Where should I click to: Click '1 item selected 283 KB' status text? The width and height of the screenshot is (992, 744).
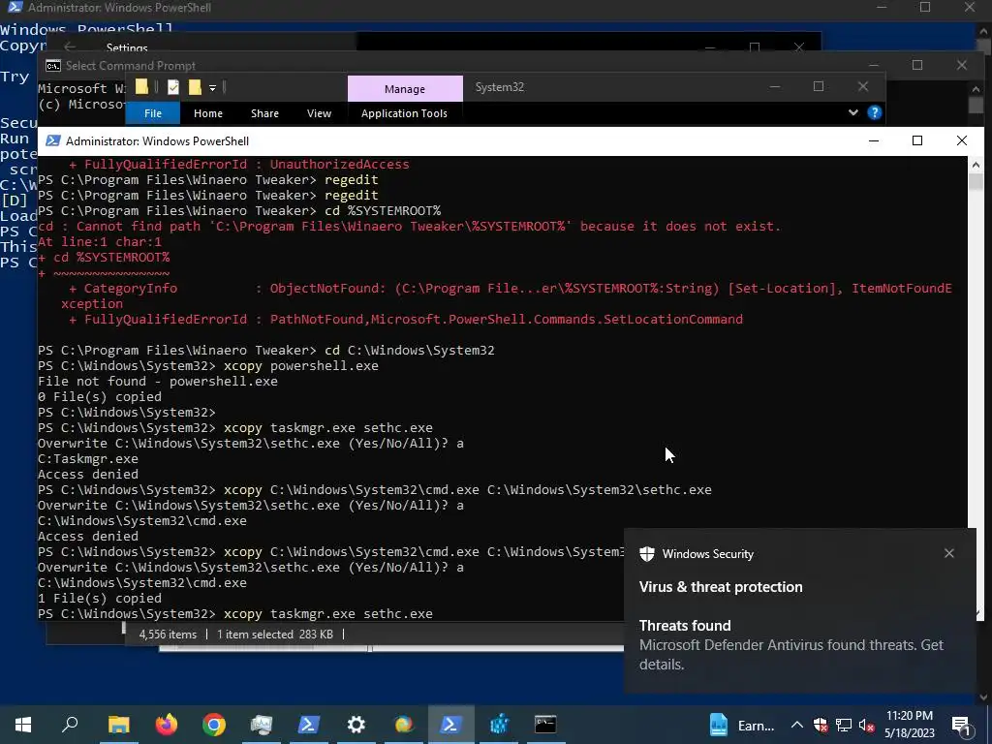pyautogui.click(x=274, y=634)
